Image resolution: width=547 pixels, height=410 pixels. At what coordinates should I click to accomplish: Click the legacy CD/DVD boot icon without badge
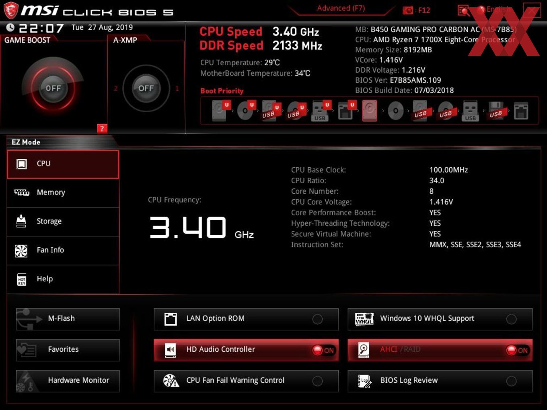point(396,111)
